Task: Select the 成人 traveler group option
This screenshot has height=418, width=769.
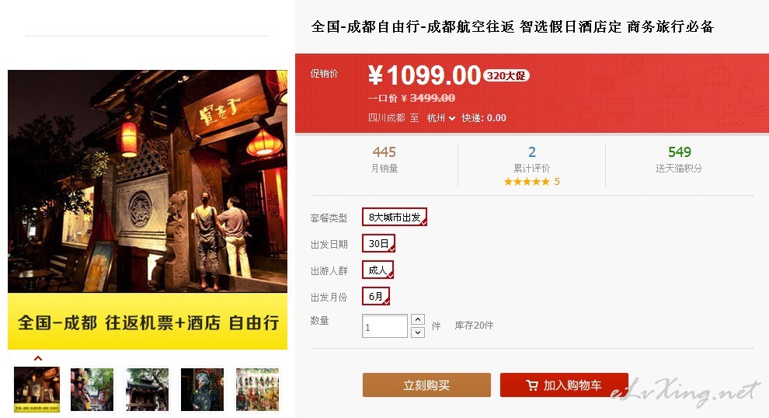Action: [378, 270]
